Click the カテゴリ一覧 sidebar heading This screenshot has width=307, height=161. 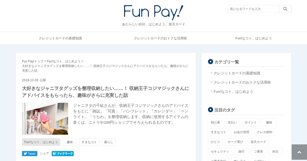[227, 62]
